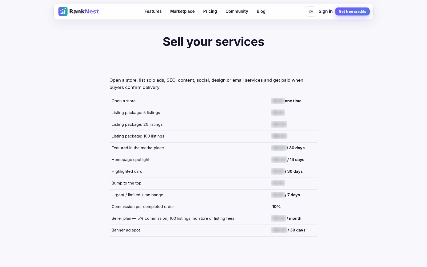This screenshot has width=427, height=267.
Task: Open the Features menu item
Action: pyautogui.click(x=153, y=11)
